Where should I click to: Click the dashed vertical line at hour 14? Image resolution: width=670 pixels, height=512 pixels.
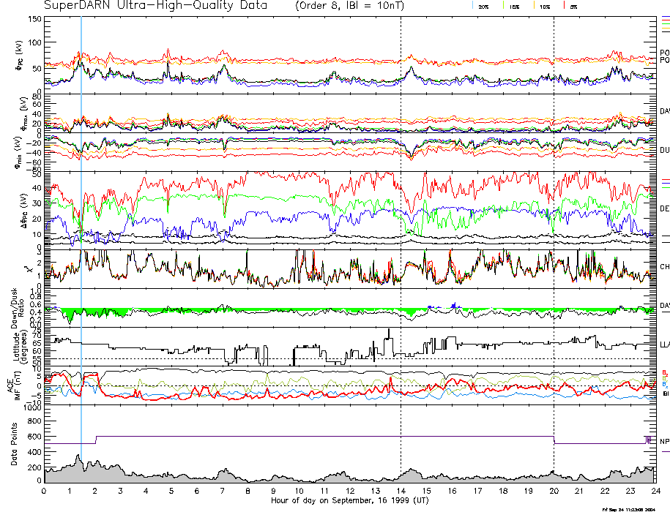click(x=401, y=219)
